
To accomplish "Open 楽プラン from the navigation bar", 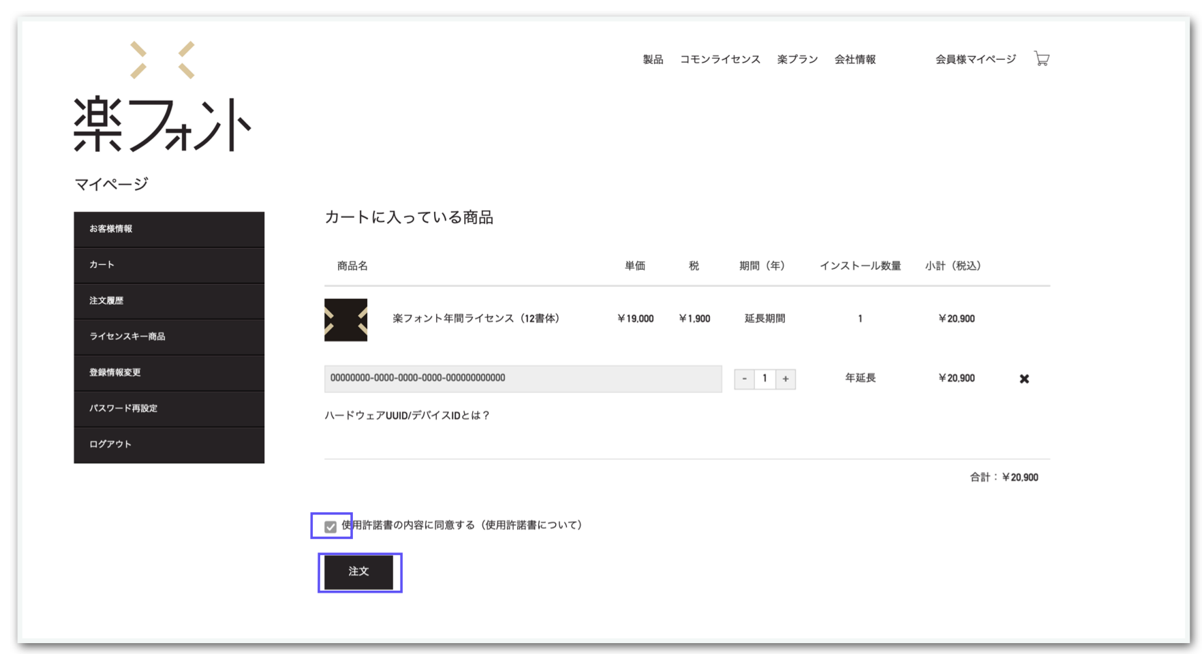I will (797, 59).
